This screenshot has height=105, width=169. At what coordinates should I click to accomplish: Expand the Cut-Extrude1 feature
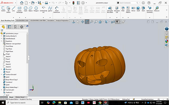1,90
